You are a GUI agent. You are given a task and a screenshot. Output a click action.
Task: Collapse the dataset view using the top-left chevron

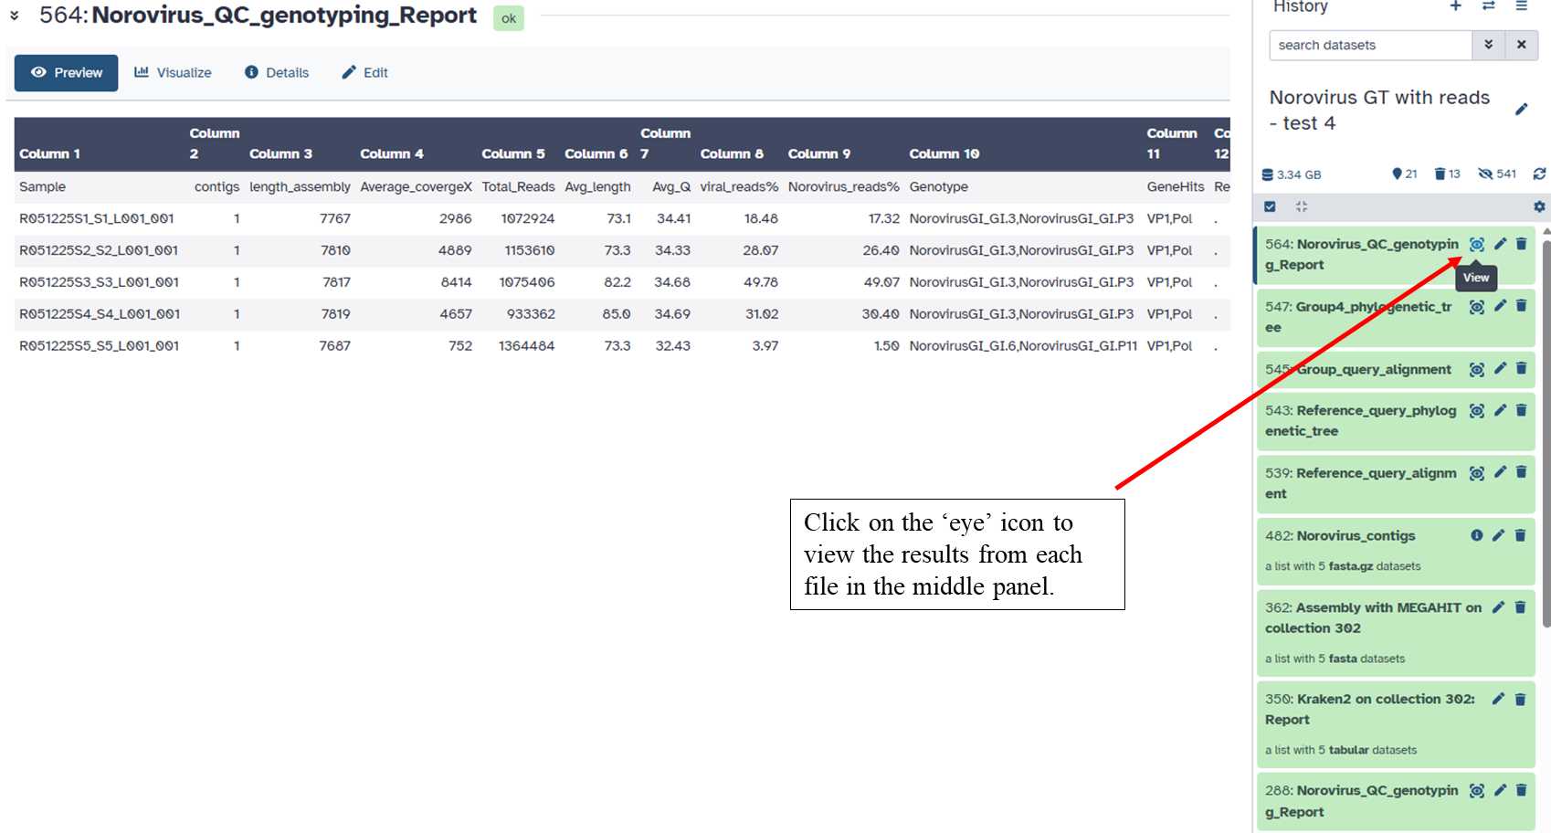15,16
